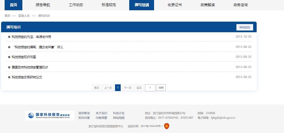Viewport: 284px width, 135px height.
Task: Click the page number input field
Action: (150, 88)
